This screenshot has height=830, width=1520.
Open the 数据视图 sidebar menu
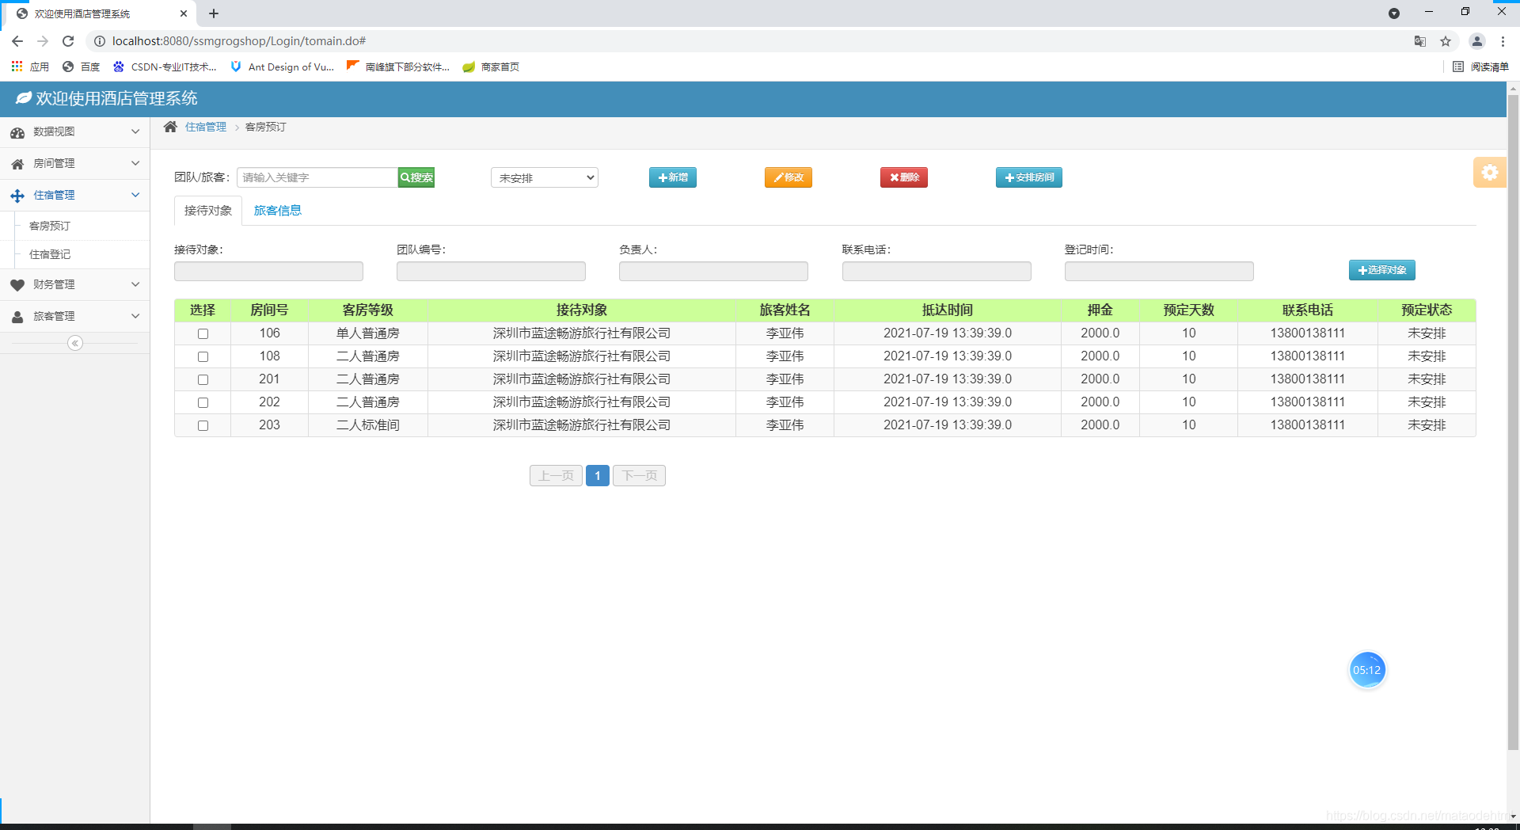74,131
